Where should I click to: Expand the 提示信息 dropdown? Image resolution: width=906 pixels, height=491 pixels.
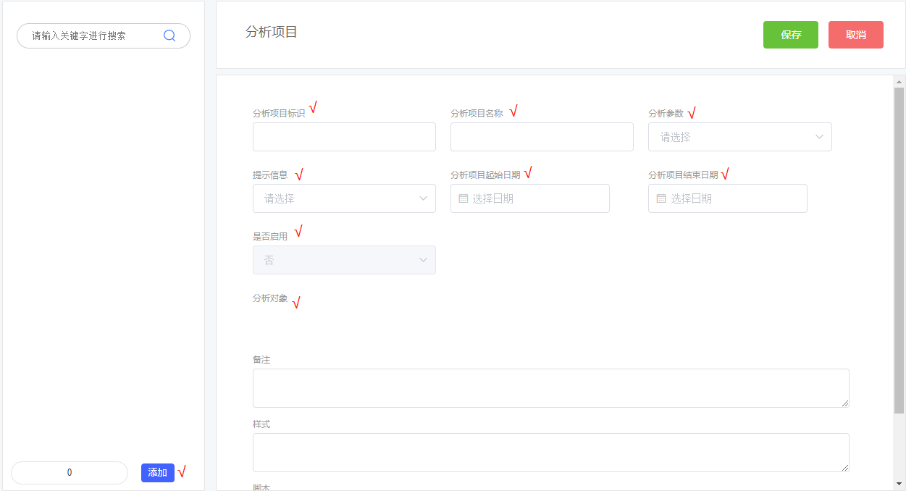[x=343, y=198]
